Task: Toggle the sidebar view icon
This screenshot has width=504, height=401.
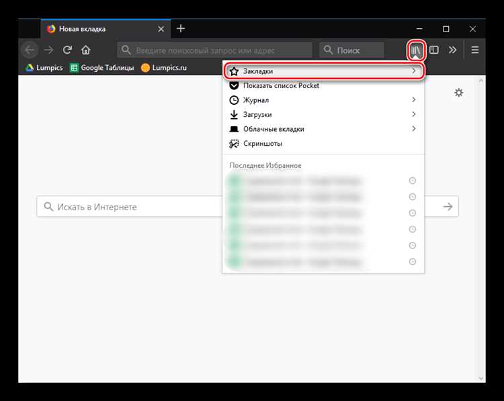Action: pos(434,50)
